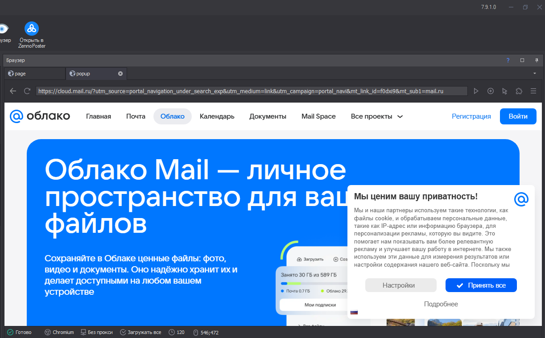Click the blue question mark help icon

point(508,60)
